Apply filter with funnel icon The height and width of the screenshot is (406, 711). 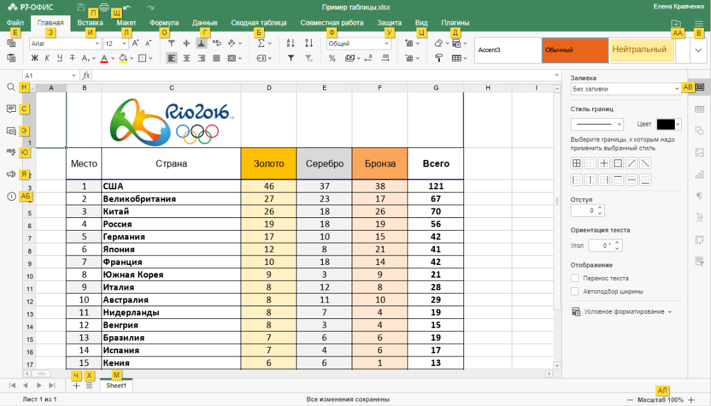point(291,58)
